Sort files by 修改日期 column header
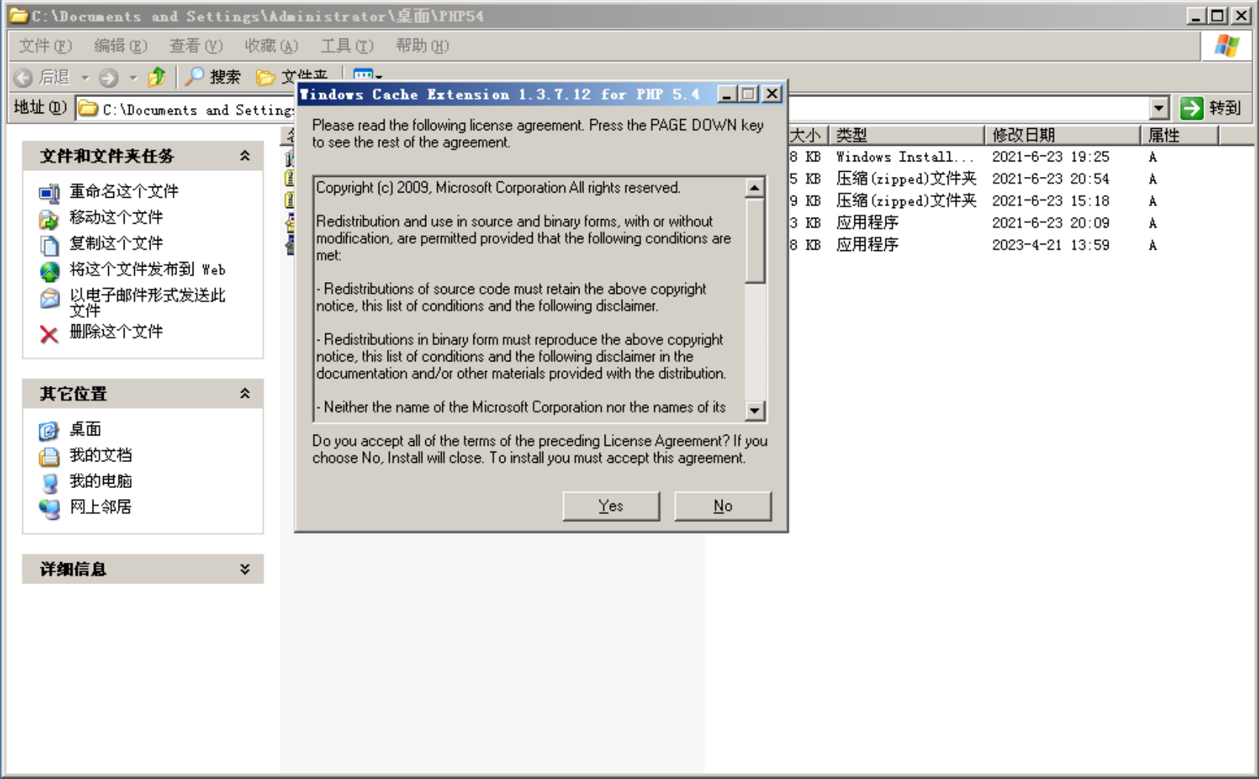The image size is (1259, 779). click(x=1063, y=135)
